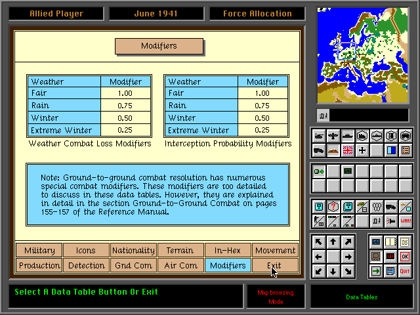Screen dimensions: 420x315
Task: Switch to the Gnd Com tab
Action: (x=133, y=265)
